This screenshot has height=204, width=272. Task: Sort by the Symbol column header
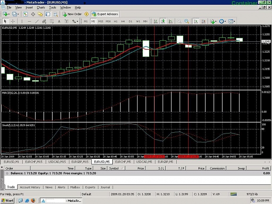click(116, 168)
